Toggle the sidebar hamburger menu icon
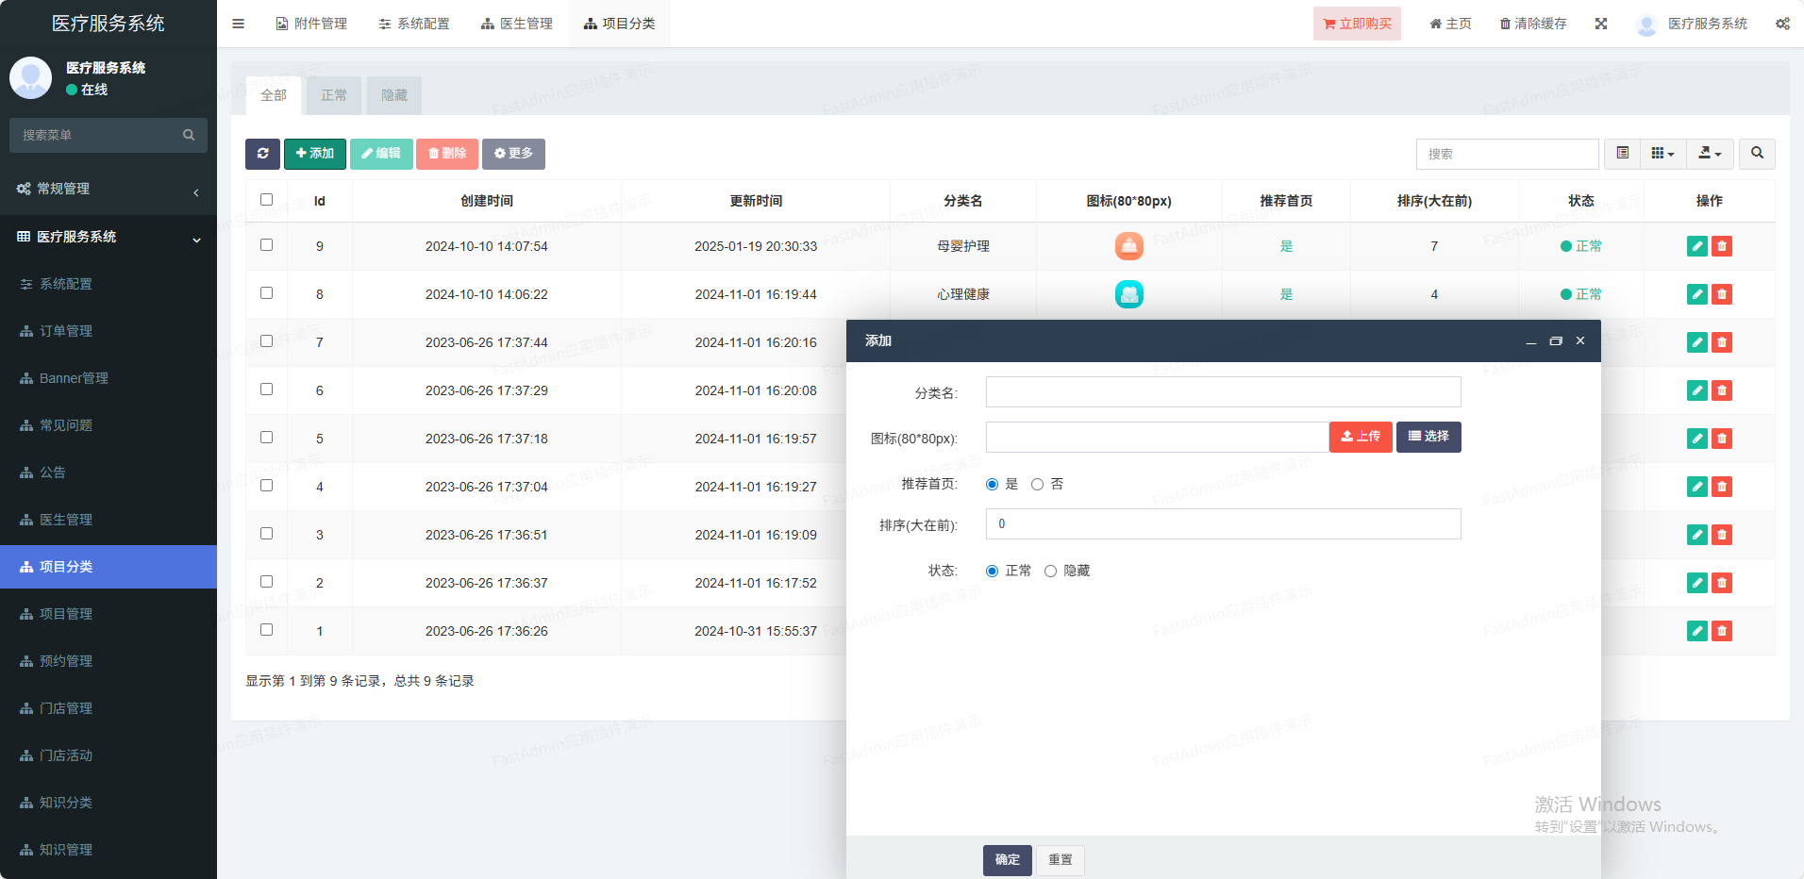The image size is (1804, 879). tap(238, 24)
